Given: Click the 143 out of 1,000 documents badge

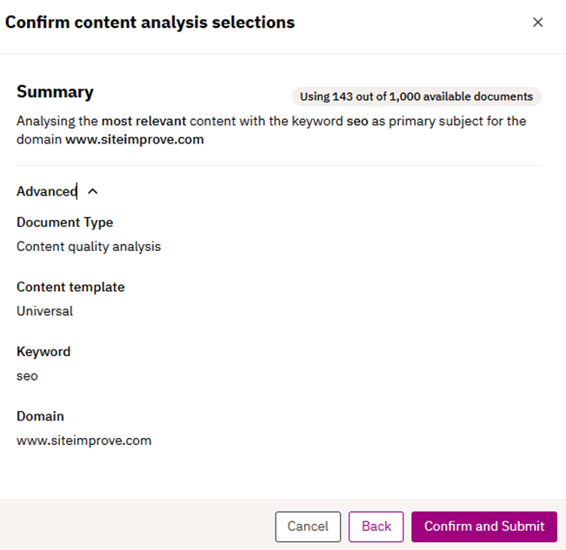Looking at the screenshot, I should [x=416, y=96].
